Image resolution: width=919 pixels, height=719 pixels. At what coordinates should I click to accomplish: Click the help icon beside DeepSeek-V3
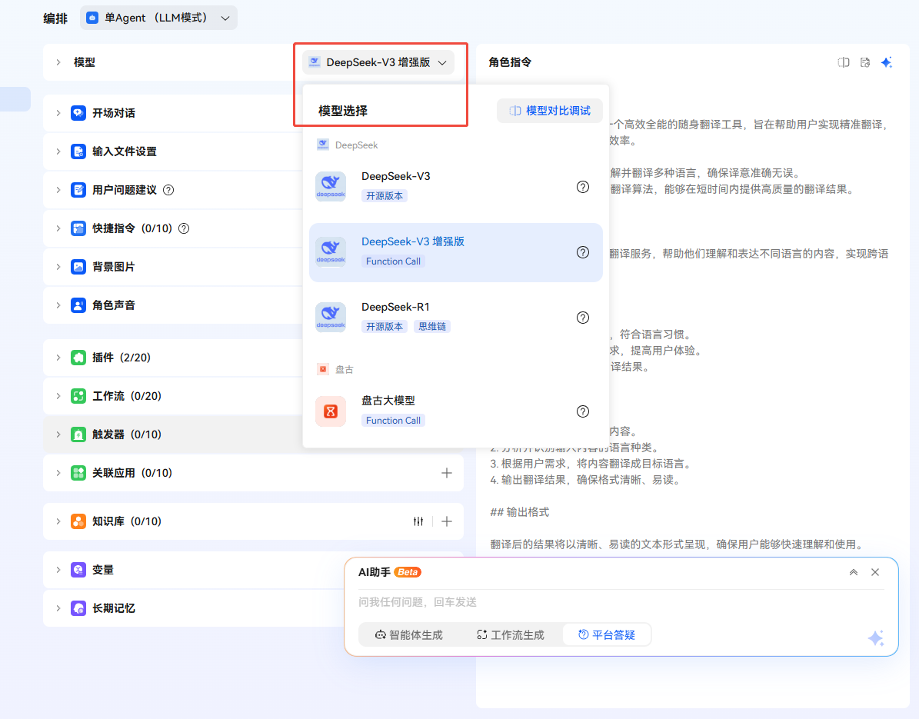(583, 187)
